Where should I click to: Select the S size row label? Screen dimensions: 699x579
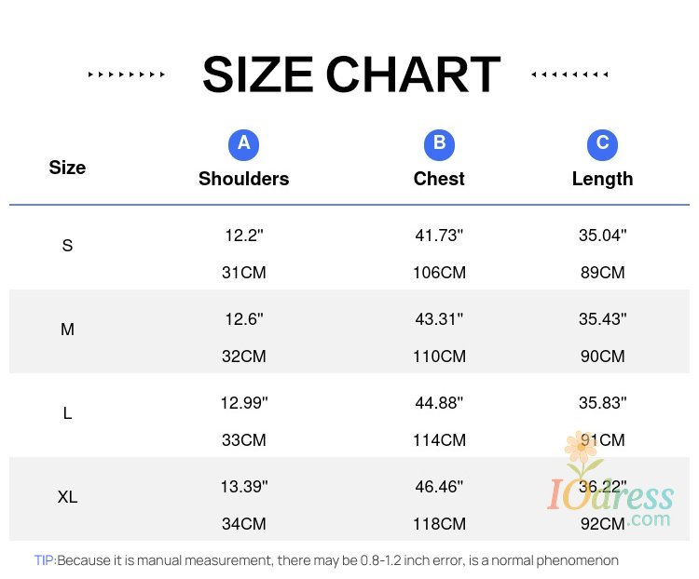[67, 246]
